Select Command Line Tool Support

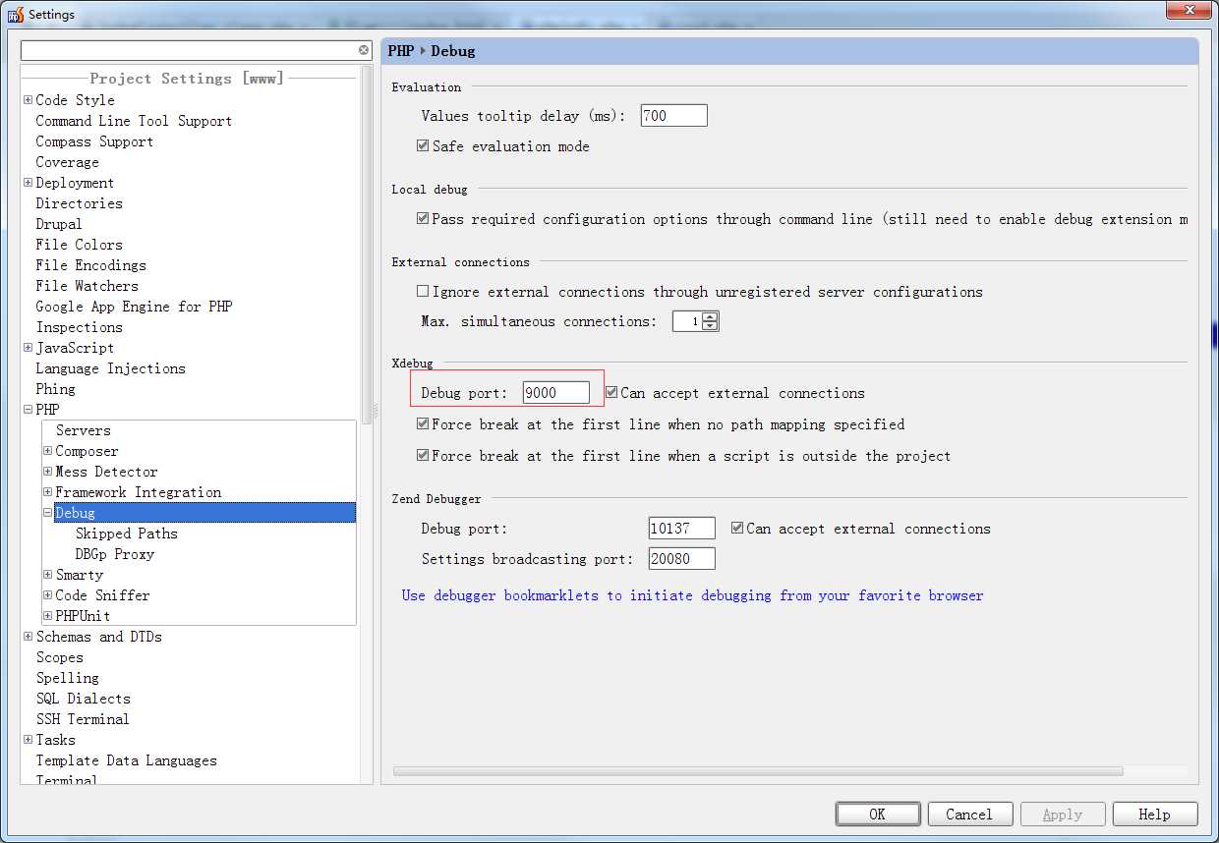coord(134,120)
